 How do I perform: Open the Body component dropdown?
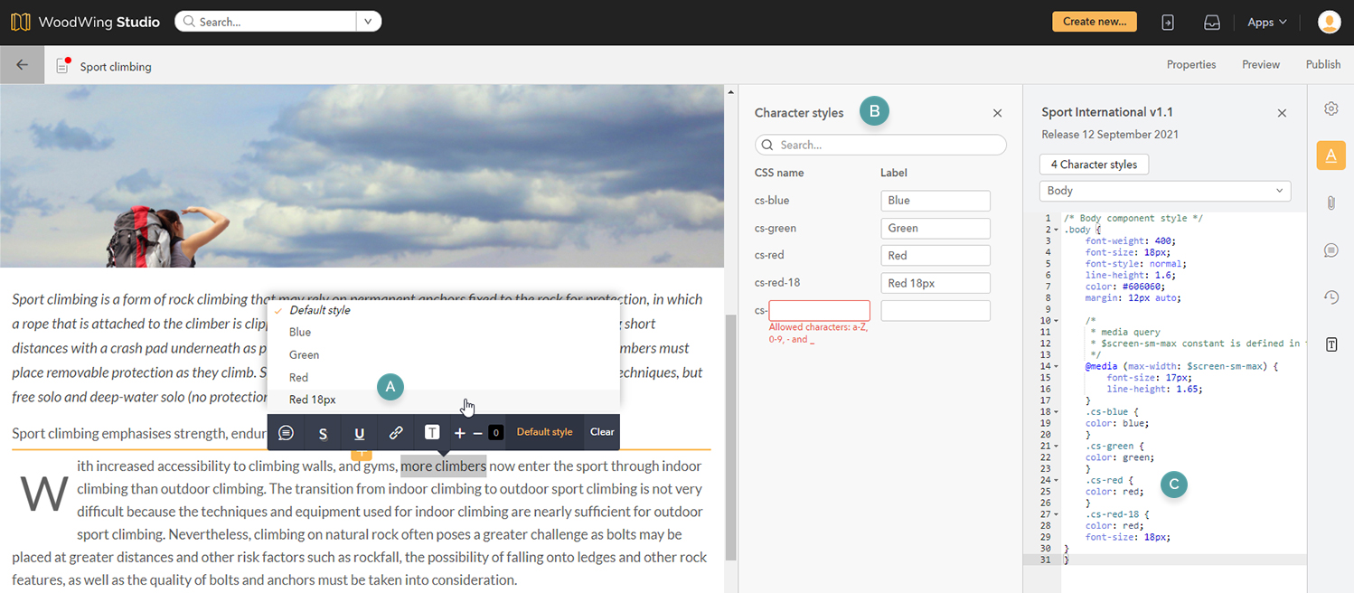point(1164,191)
